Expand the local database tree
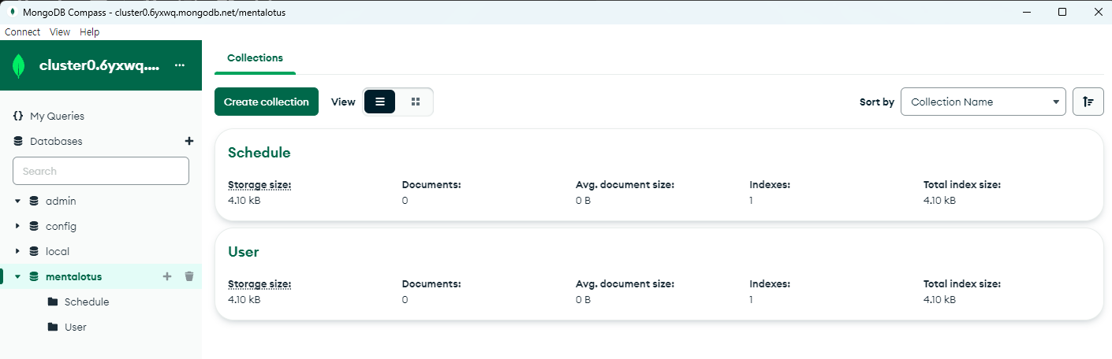 [x=17, y=251]
